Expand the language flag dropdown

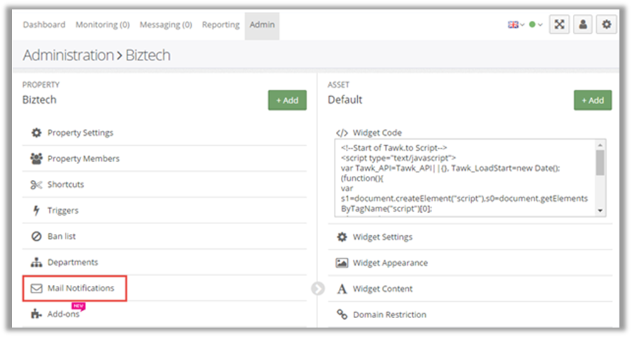(516, 25)
